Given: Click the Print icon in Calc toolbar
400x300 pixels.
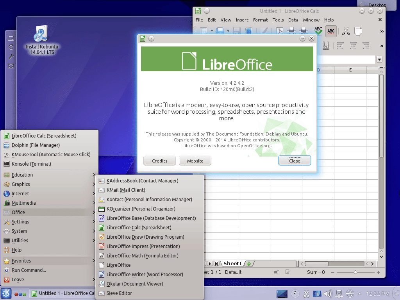Looking at the screenshot, I should [291, 31].
